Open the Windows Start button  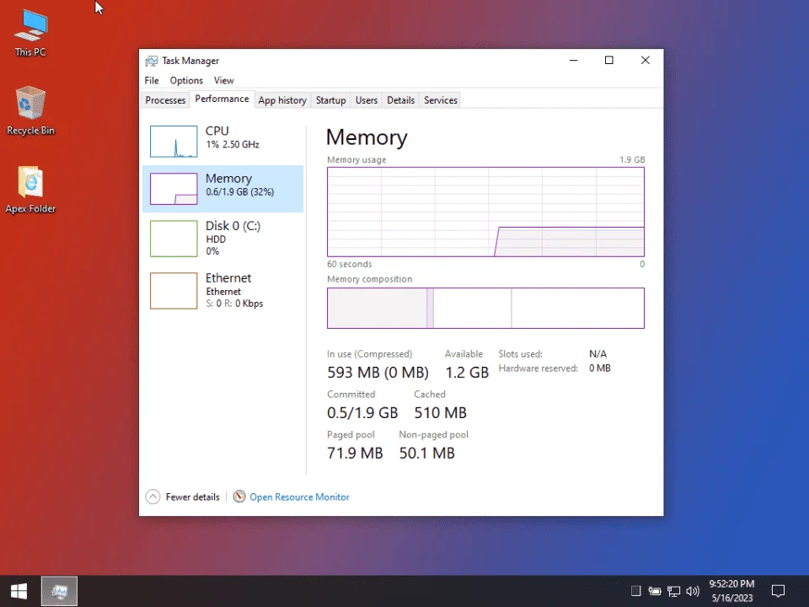[x=19, y=592]
